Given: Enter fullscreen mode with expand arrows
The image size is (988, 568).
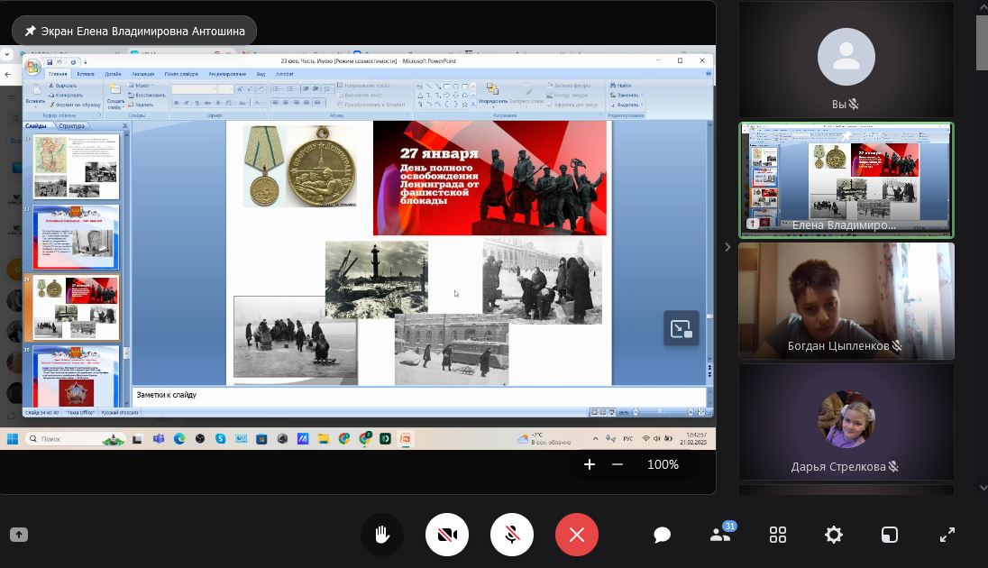Looking at the screenshot, I should (x=947, y=536).
